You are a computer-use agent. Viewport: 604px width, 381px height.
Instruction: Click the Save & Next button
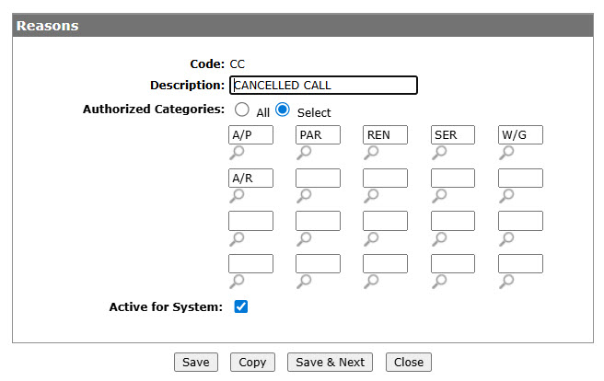coord(331,363)
